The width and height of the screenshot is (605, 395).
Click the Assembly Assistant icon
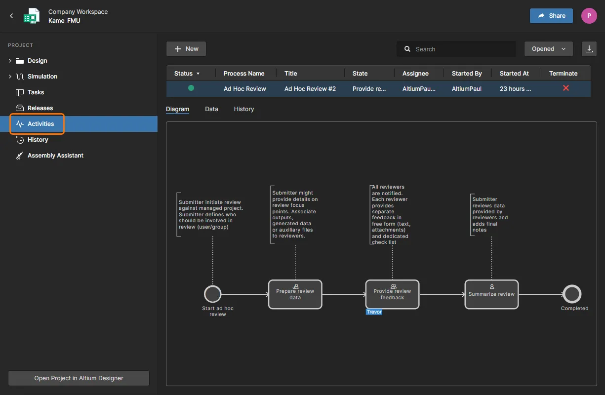click(x=20, y=156)
